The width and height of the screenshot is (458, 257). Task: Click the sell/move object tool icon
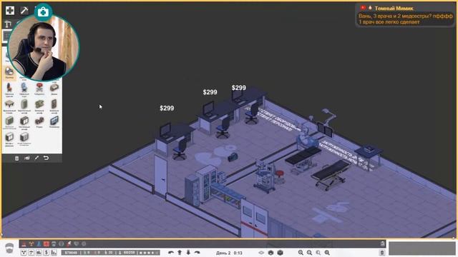27,158
